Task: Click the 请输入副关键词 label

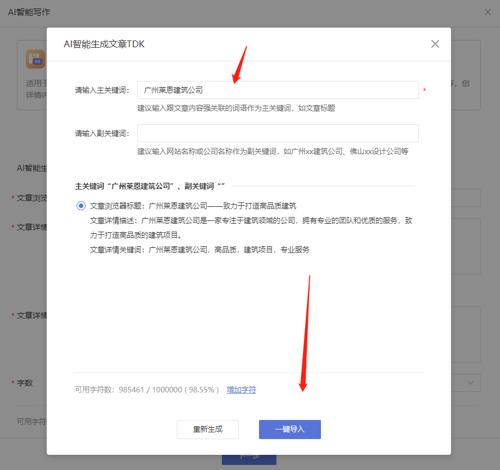Action: [102, 133]
